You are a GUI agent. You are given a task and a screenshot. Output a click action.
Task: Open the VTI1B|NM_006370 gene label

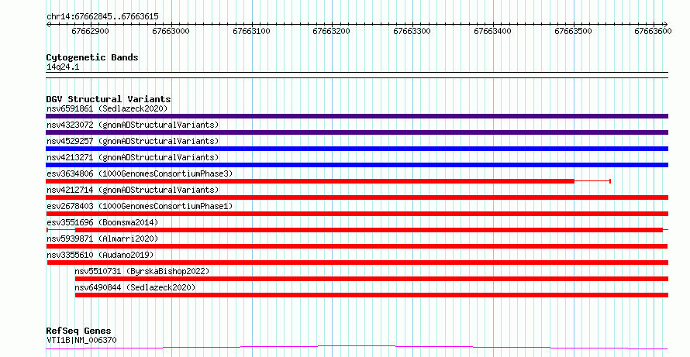pyautogui.click(x=81, y=340)
